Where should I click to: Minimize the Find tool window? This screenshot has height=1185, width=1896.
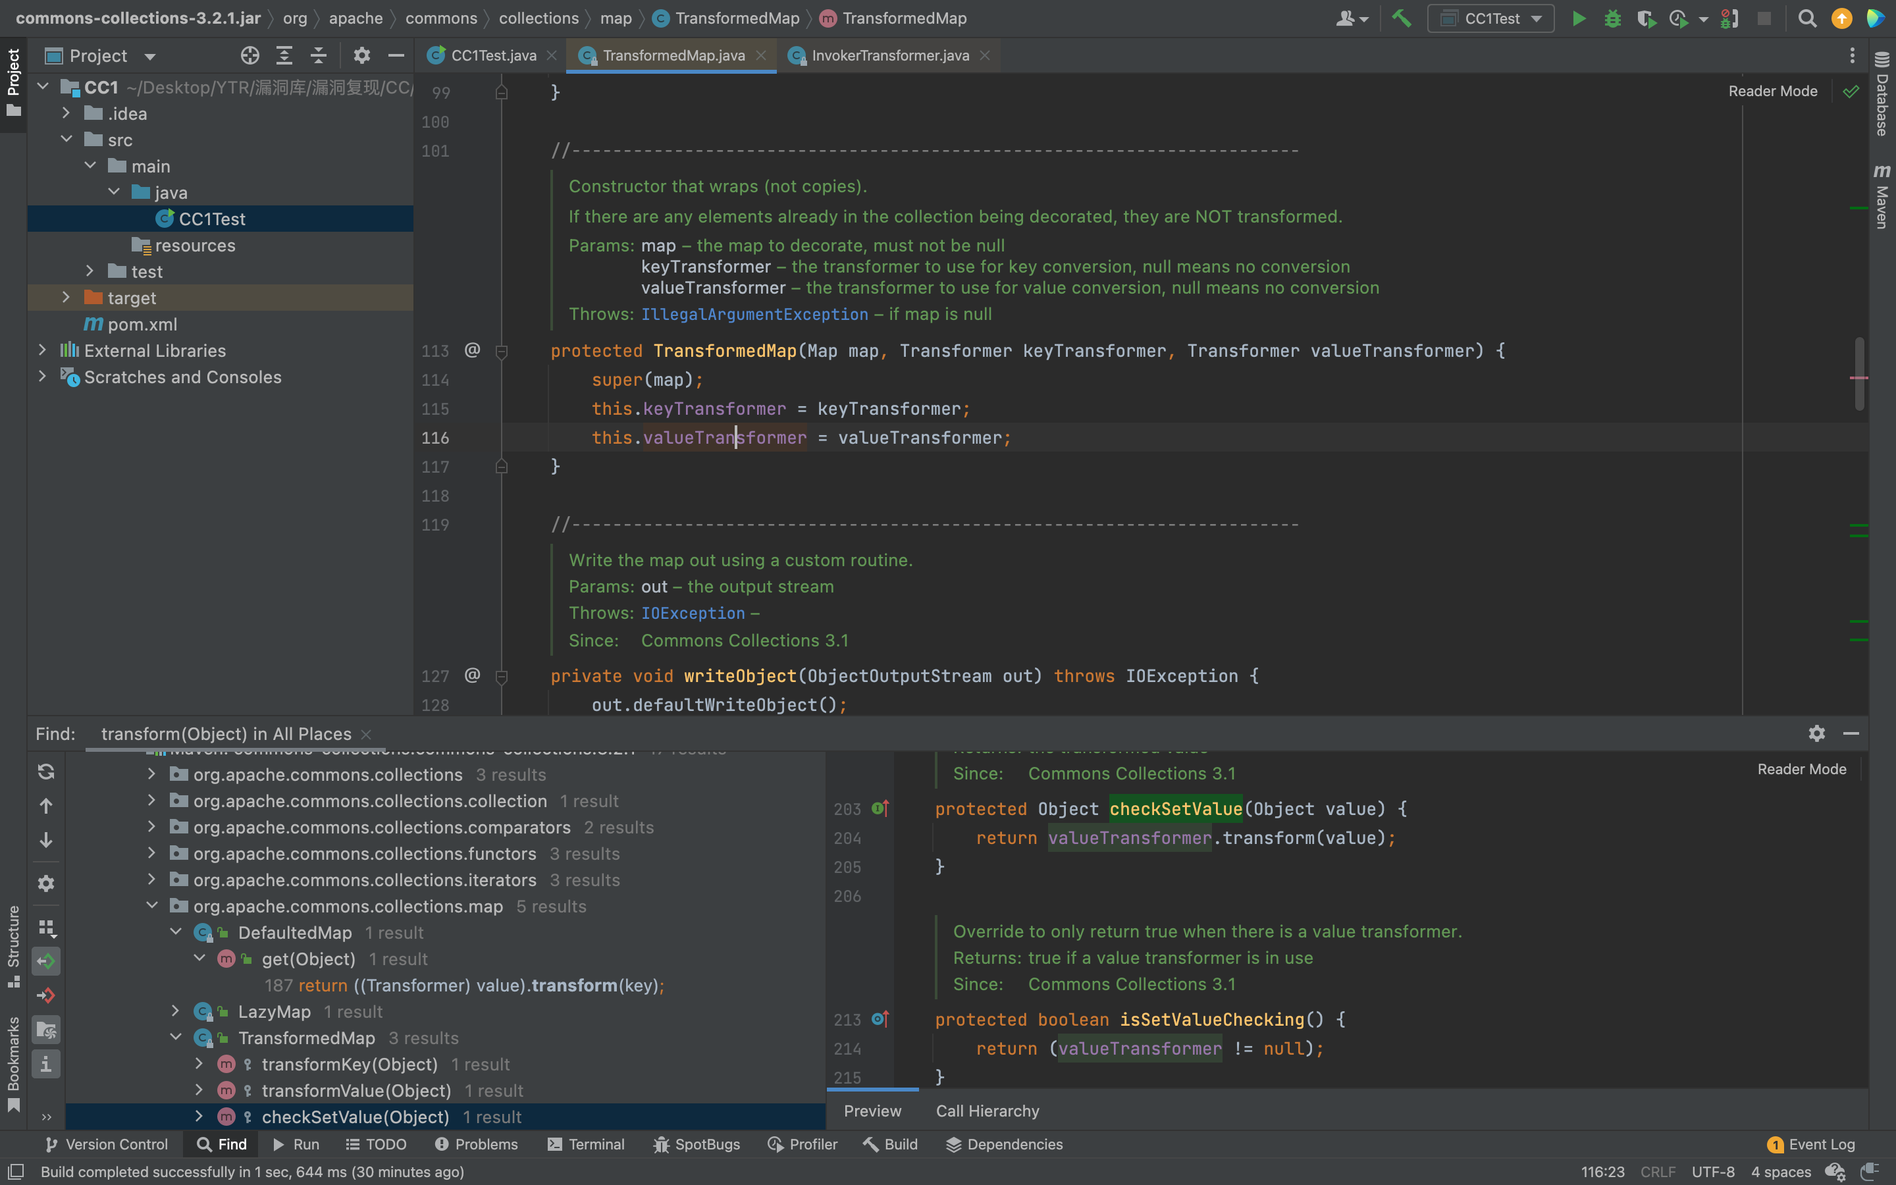(x=1851, y=733)
